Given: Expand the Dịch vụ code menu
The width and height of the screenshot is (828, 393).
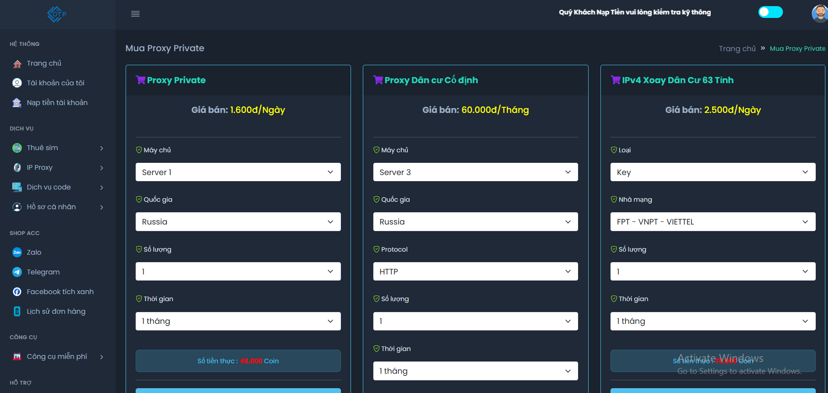Looking at the screenshot, I should click(58, 187).
